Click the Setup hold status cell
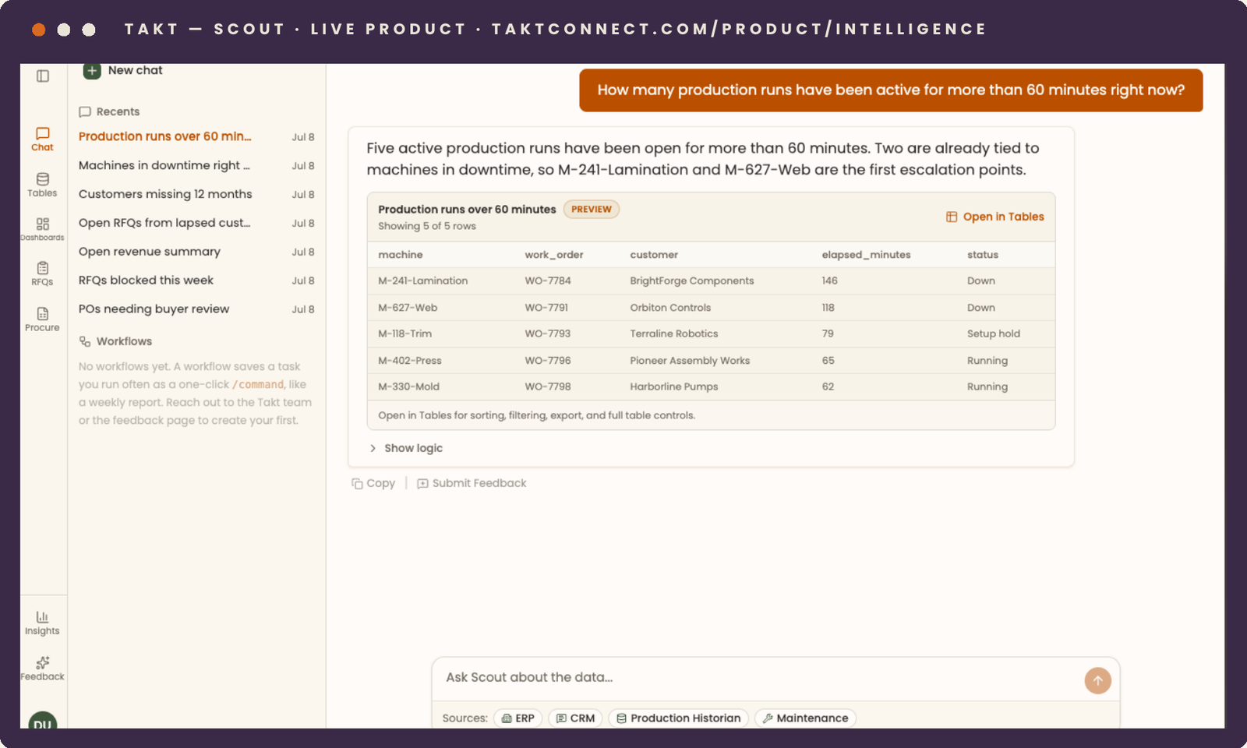Image resolution: width=1247 pixels, height=748 pixels. (x=994, y=333)
